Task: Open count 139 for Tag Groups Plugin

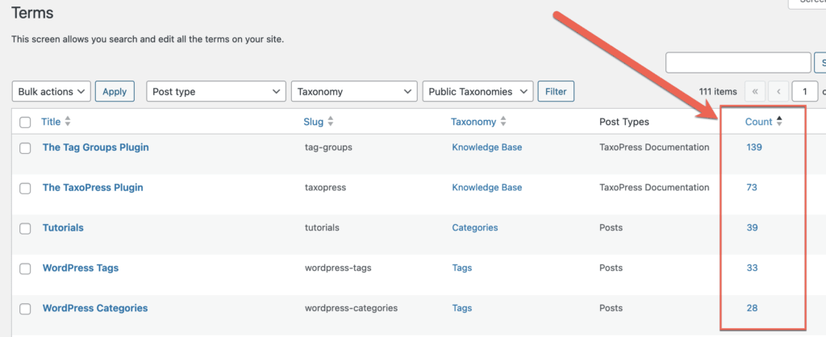Action: pos(754,148)
